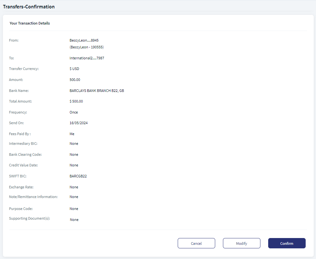This screenshot has height=259, width=316.
Task: Click the From: label
Action: [14, 40]
